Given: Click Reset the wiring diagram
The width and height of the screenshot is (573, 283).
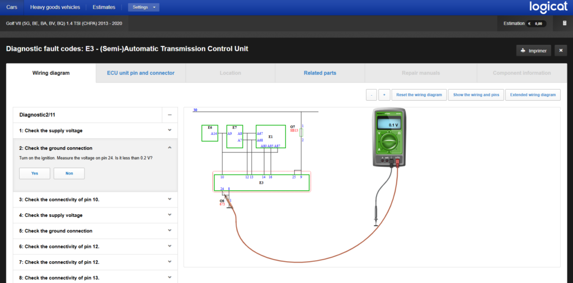Looking at the screenshot, I should click(x=419, y=95).
